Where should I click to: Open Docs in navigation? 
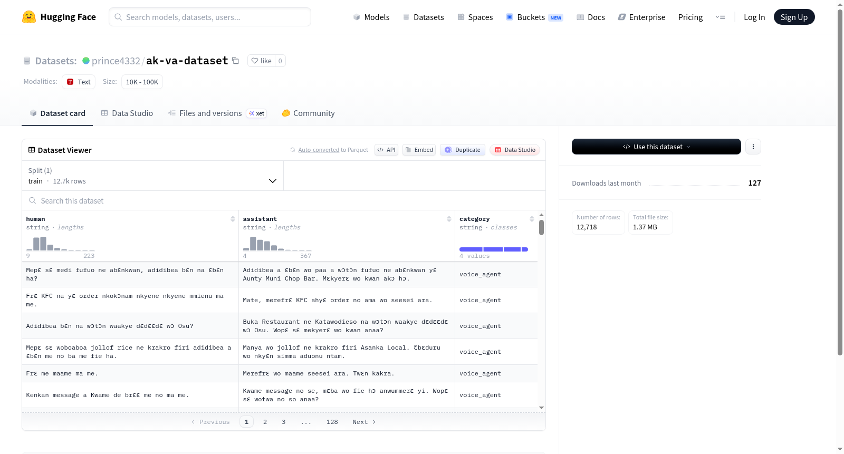tap(591, 17)
